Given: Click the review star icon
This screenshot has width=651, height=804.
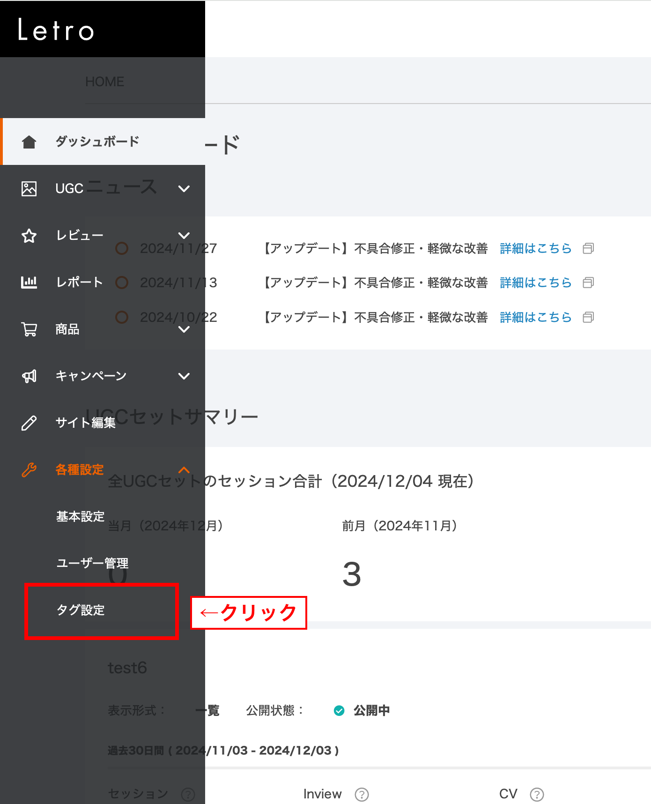Looking at the screenshot, I should [29, 235].
